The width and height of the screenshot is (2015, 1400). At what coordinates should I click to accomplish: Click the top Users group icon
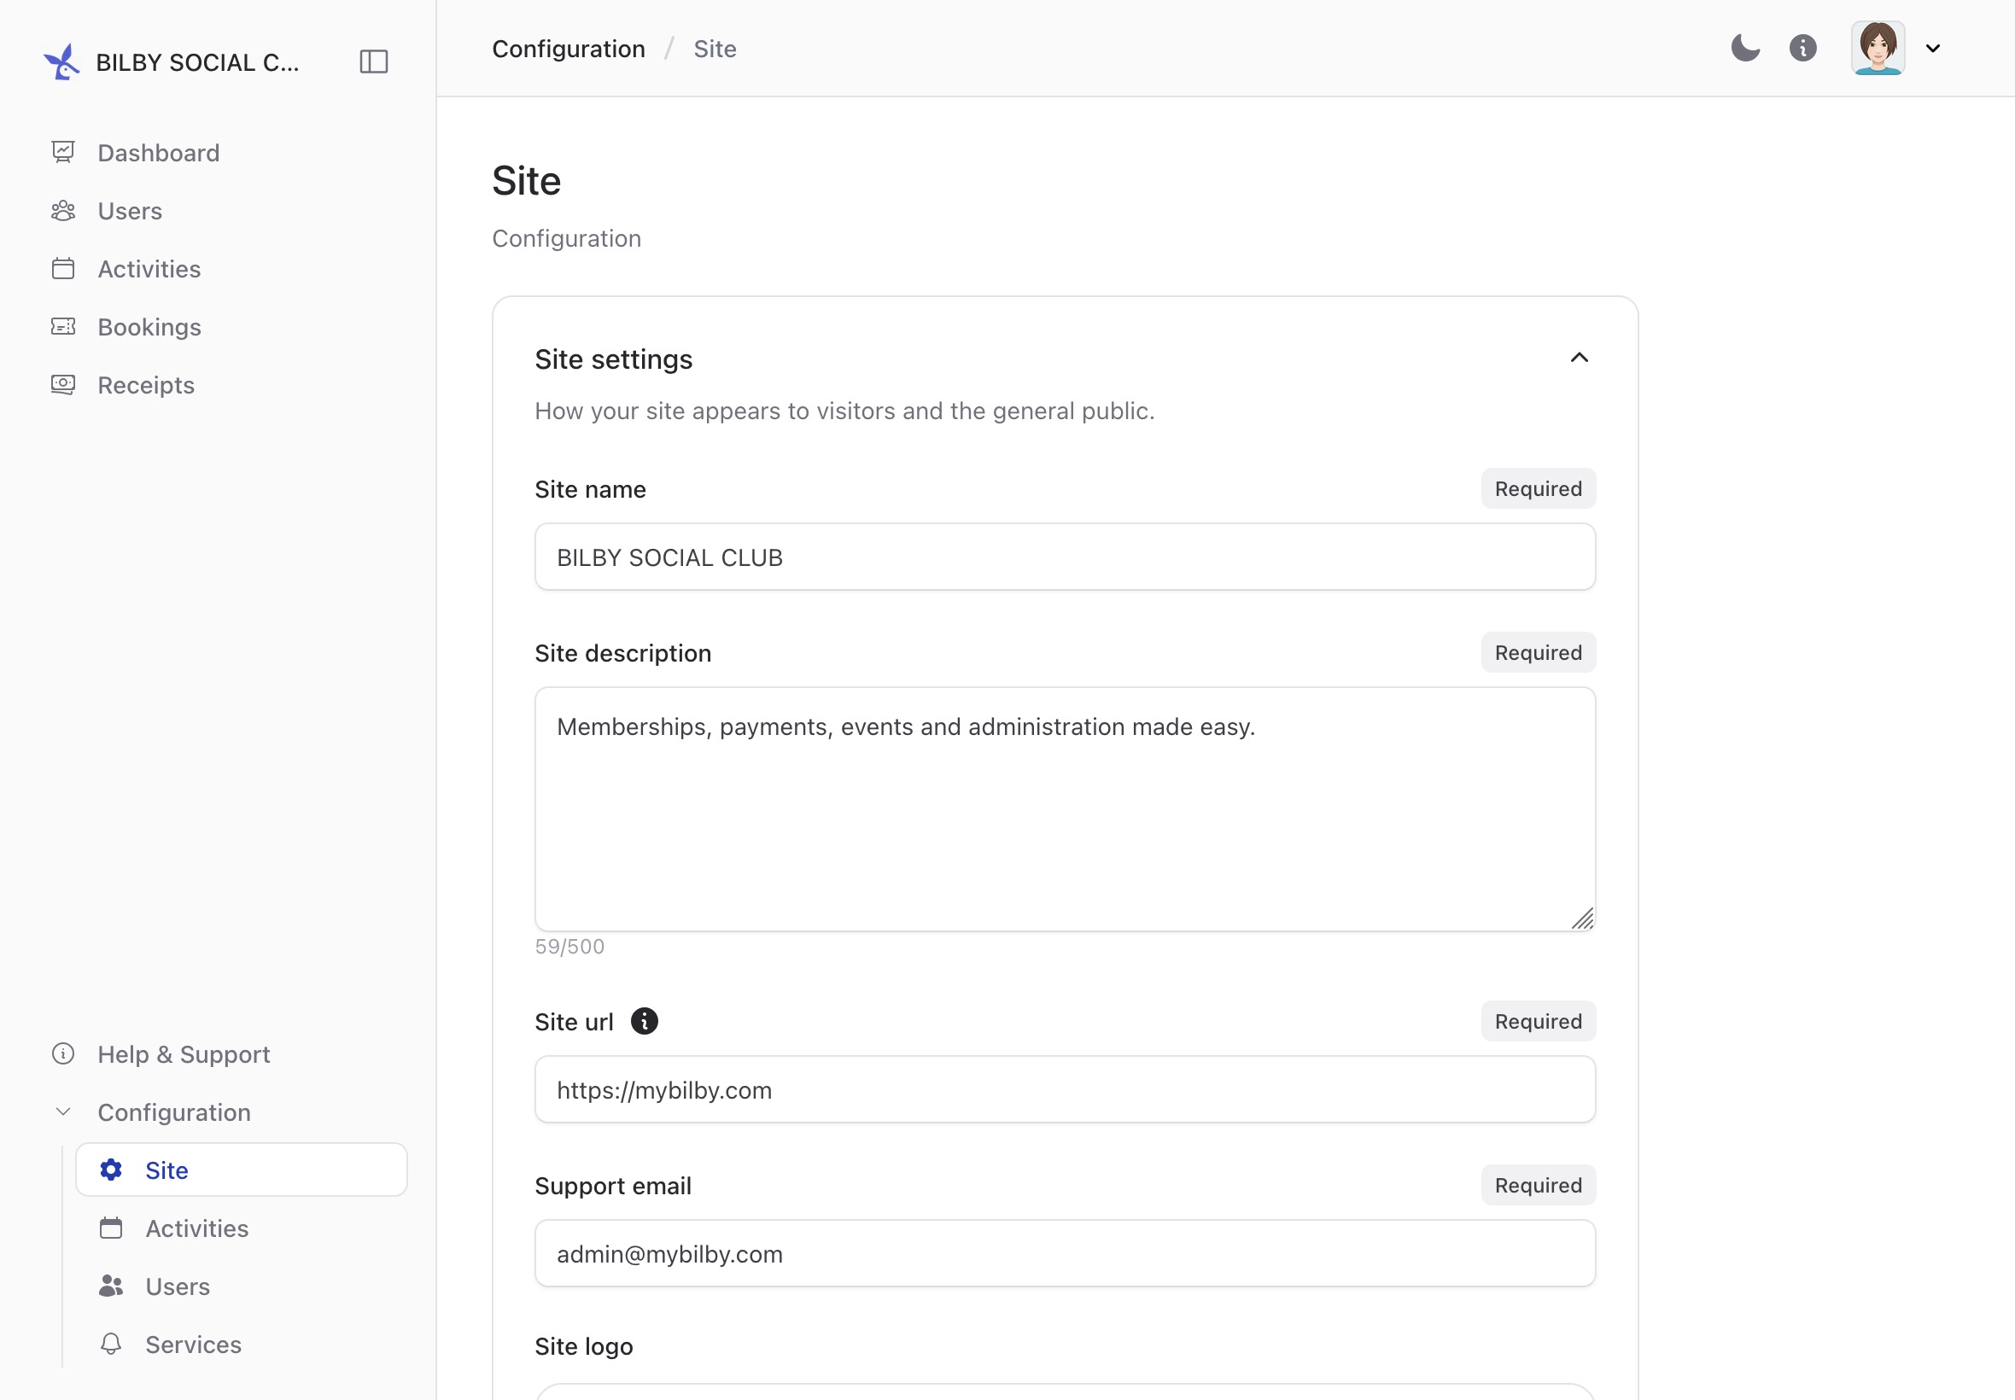[63, 211]
